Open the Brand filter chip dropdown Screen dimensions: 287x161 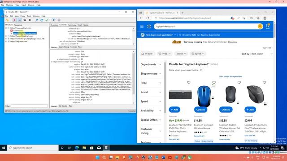pyautogui.click(x=181, y=54)
